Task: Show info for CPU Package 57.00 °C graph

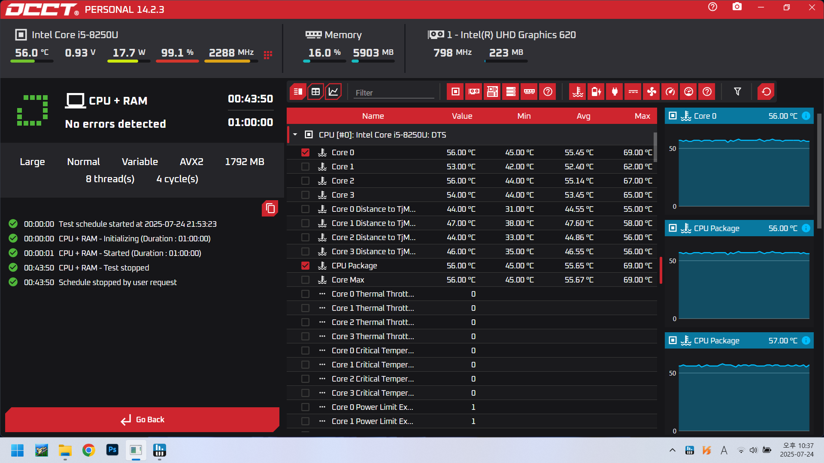Action: 806,340
